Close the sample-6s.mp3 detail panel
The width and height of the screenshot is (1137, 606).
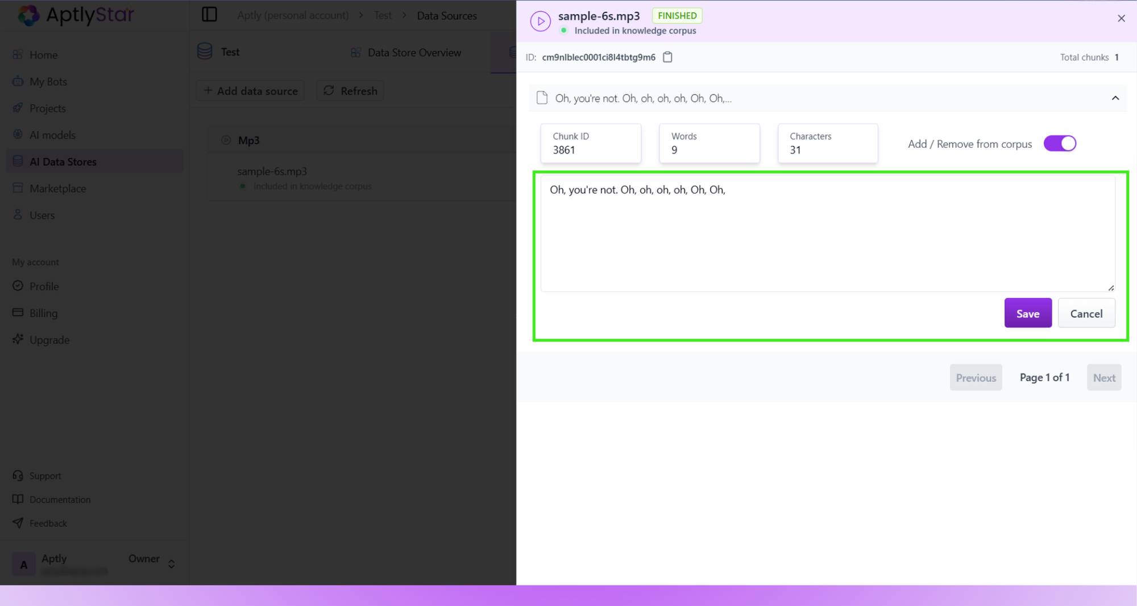[1121, 18]
